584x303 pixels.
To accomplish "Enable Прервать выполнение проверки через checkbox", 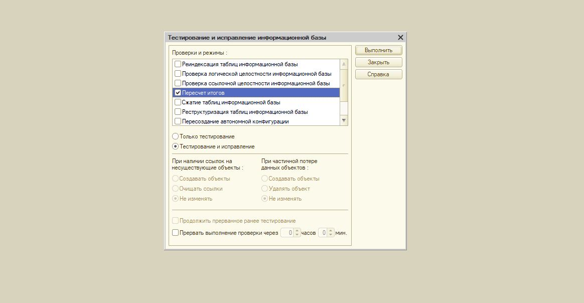I will 175,233.
